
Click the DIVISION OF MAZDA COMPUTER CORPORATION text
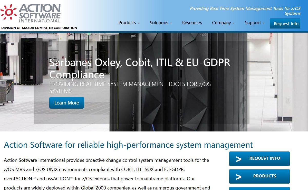(39, 28)
